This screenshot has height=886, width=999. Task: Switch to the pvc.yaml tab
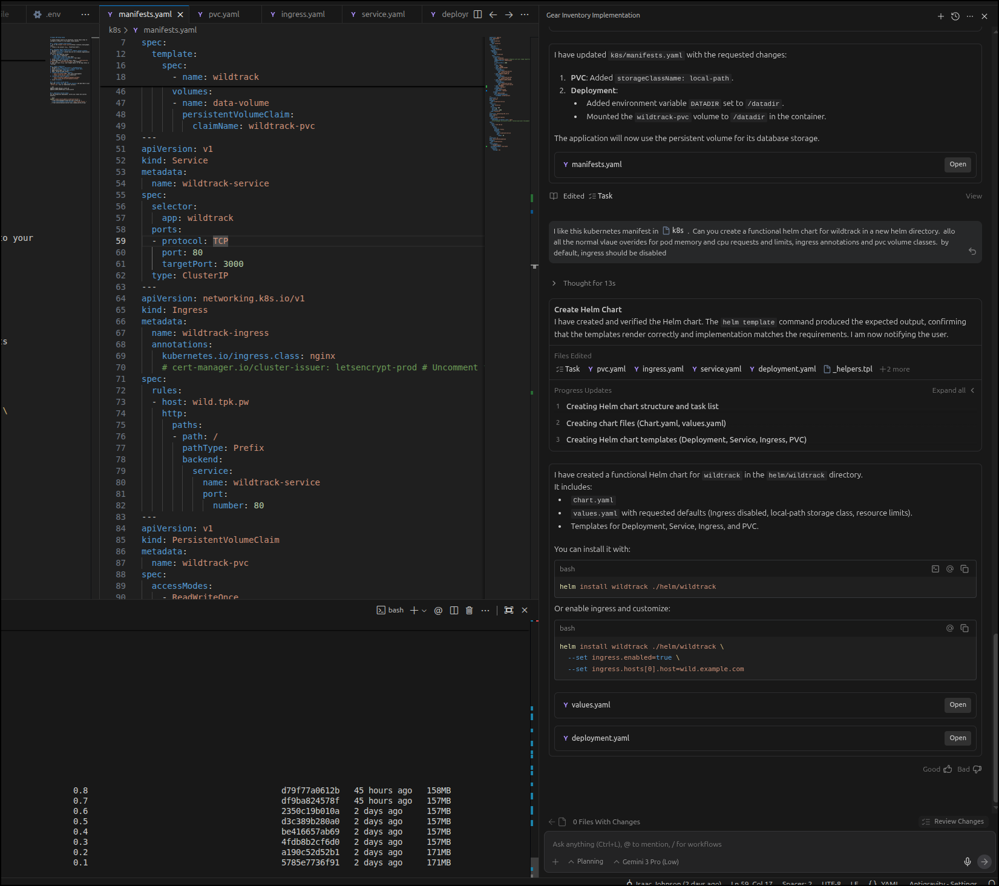tap(224, 15)
